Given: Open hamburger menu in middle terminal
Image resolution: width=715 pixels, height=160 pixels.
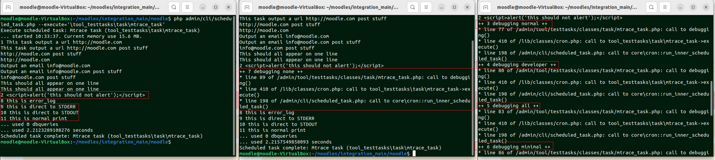Looking at the screenshot, I should coord(426,7).
